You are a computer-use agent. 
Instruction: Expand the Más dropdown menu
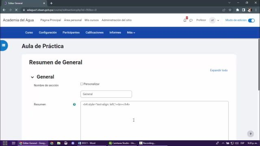pos(131,32)
